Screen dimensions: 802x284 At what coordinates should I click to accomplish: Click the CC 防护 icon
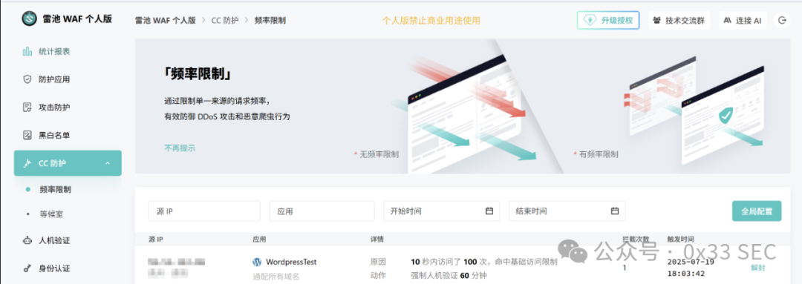tap(27, 163)
